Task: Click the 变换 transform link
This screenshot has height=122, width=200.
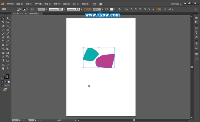Action: coord(159,9)
